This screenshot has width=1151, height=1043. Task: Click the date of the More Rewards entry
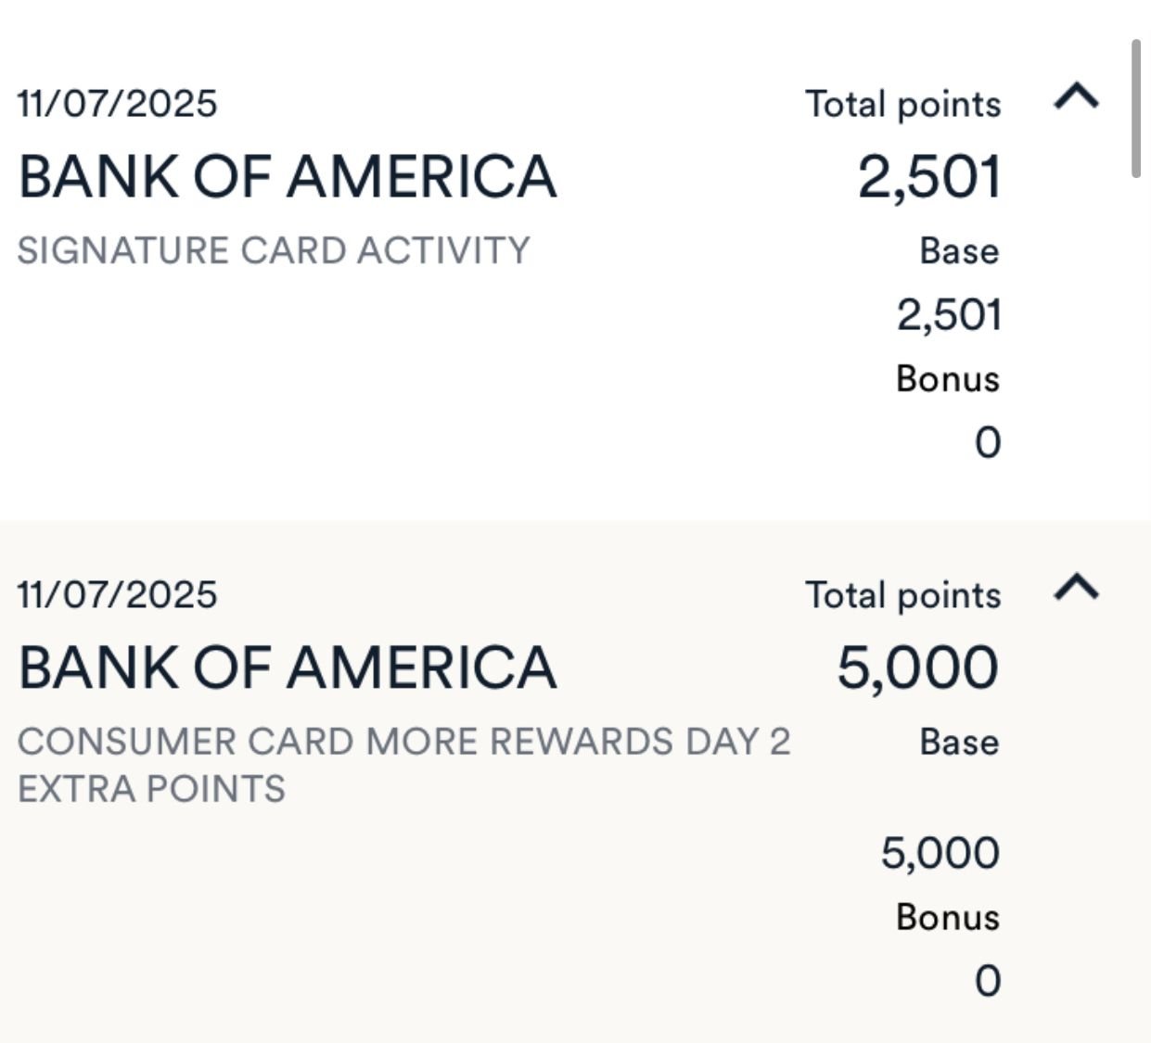(x=117, y=594)
